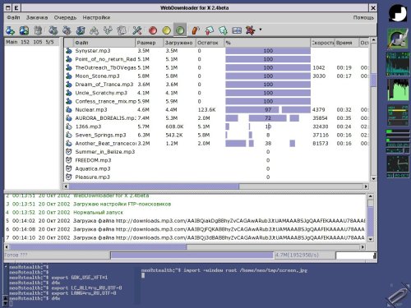Click the waiting clock icon beside Aquatica.mp3
411x308 pixels.
(x=69, y=168)
